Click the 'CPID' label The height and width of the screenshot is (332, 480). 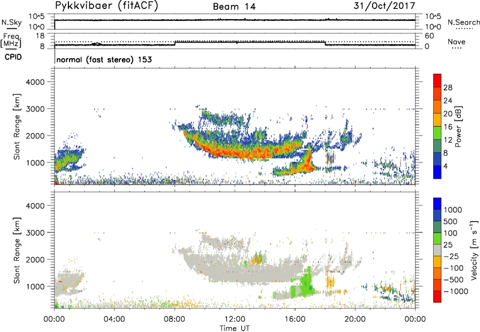click(x=13, y=57)
